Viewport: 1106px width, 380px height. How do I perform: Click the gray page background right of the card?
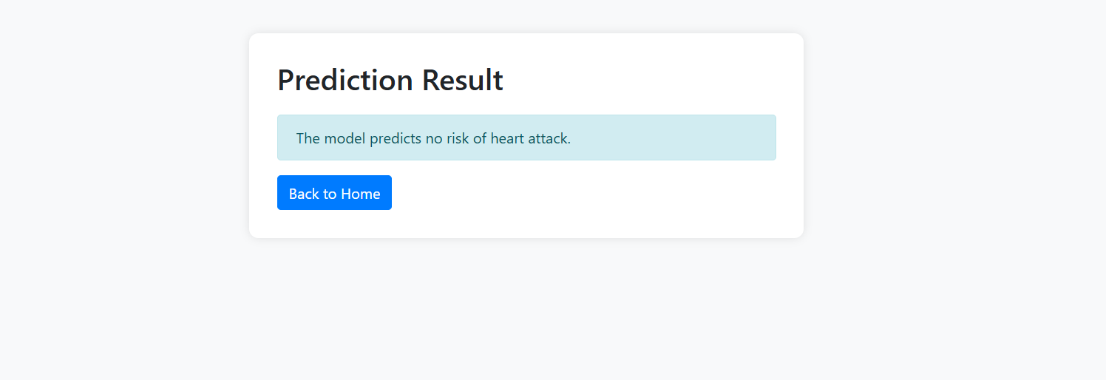point(954,148)
